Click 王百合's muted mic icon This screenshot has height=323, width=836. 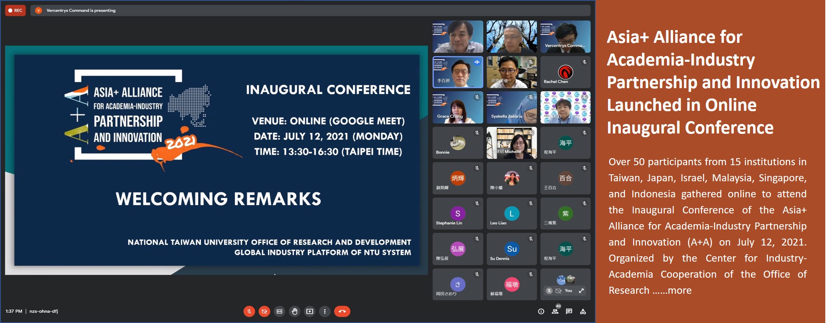coord(585,168)
